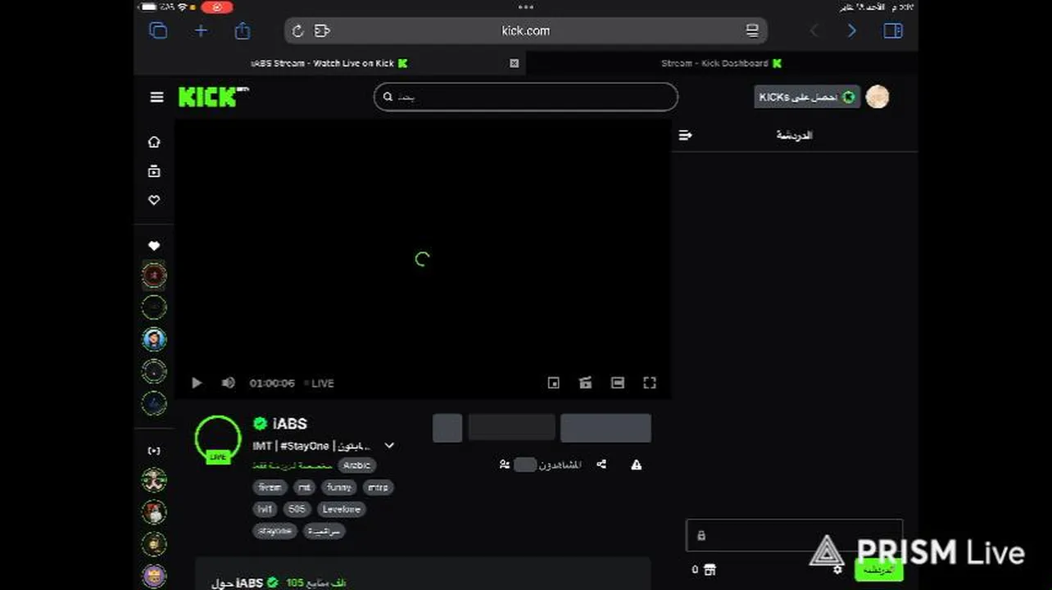Open the blue-shirt person channel avatar
Viewport: 1052px width, 590px height.
(154, 338)
